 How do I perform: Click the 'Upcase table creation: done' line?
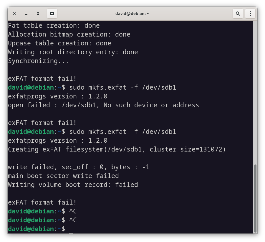click(x=59, y=43)
